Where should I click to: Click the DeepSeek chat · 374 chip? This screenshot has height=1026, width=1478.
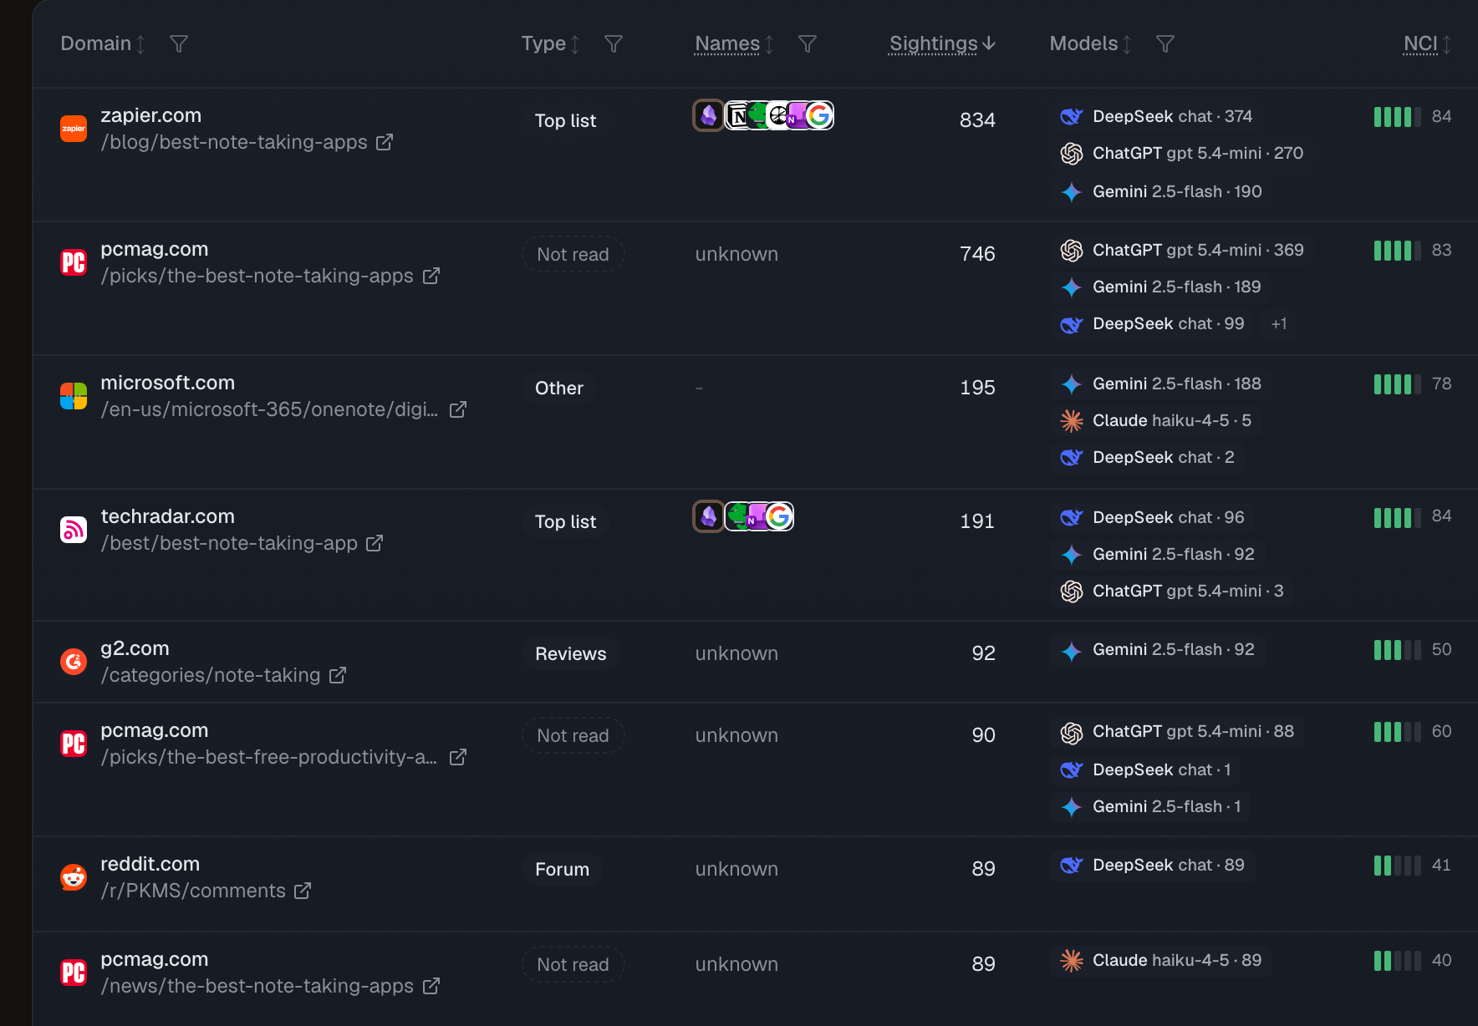(x=1156, y=117)
